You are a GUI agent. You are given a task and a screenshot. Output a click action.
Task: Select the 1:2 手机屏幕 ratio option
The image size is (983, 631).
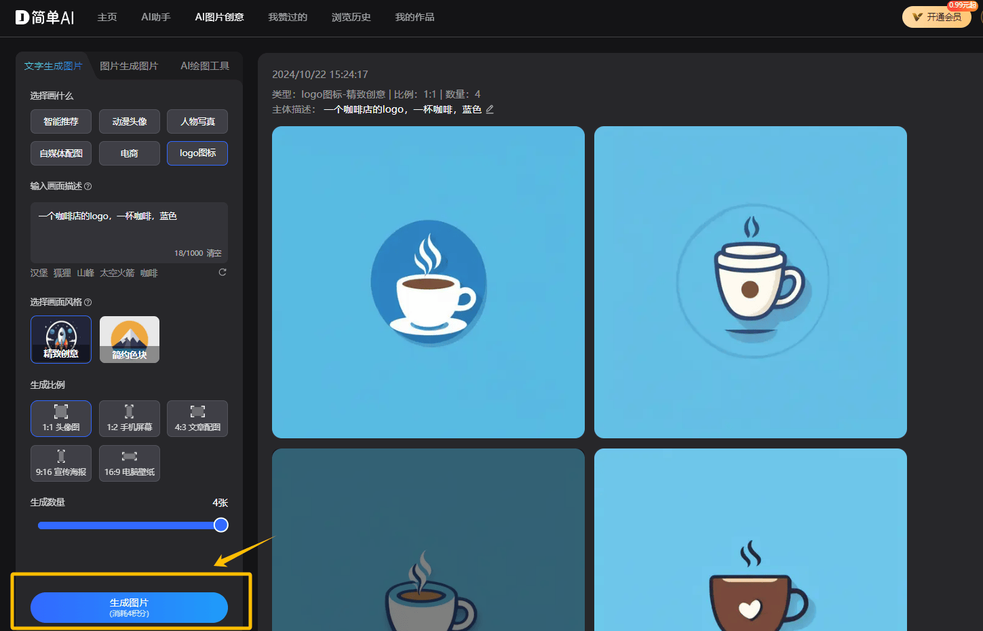coord(130,419)
